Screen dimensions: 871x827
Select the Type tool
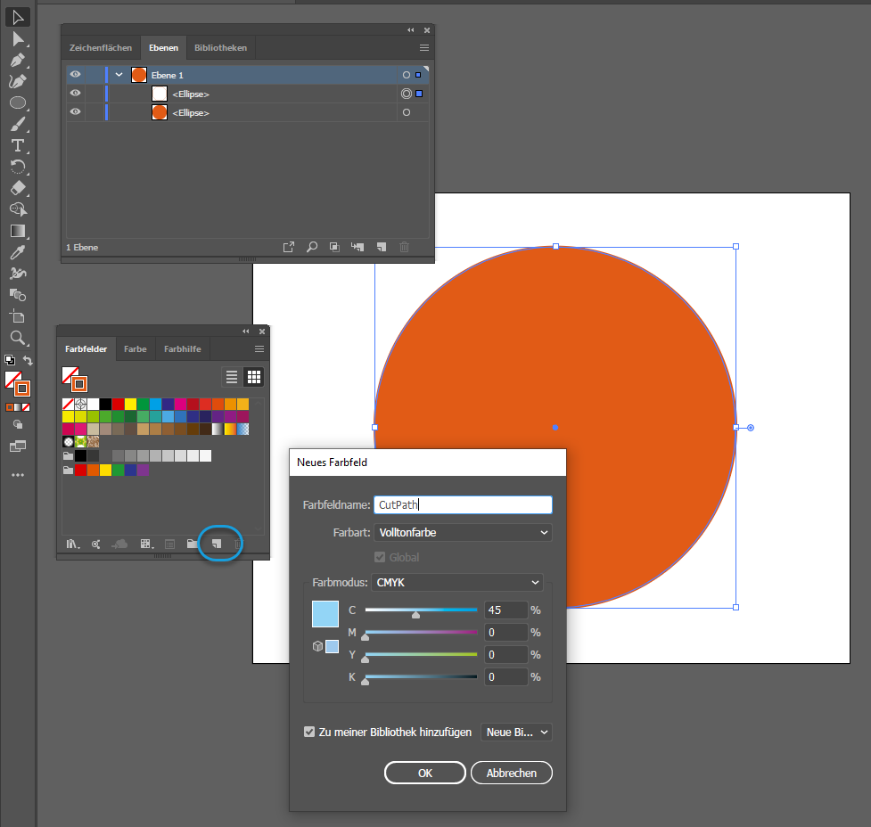[x=18, y=145]
